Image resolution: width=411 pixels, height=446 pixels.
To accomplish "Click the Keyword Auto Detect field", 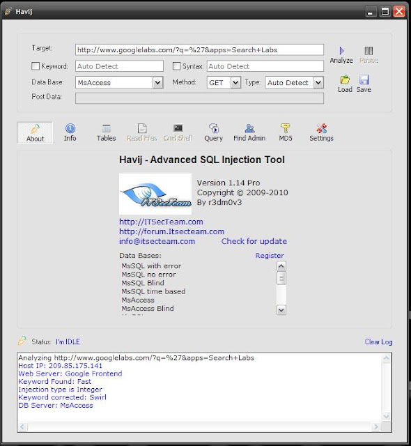I will click(x=119, y=66).
